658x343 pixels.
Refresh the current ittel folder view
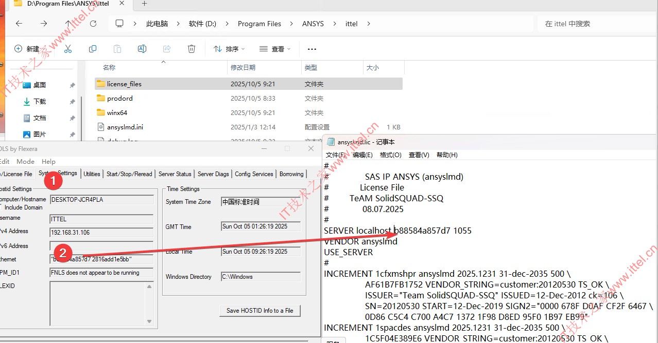coord(93,24)
